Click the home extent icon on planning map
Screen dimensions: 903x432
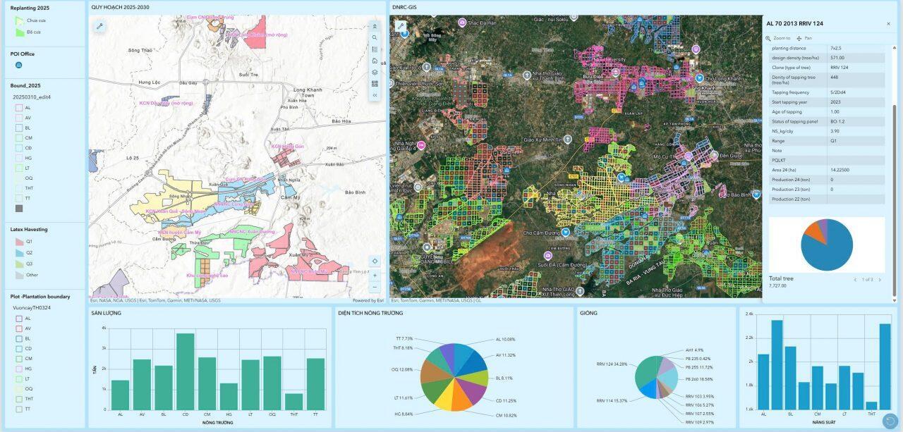point(375,61)
